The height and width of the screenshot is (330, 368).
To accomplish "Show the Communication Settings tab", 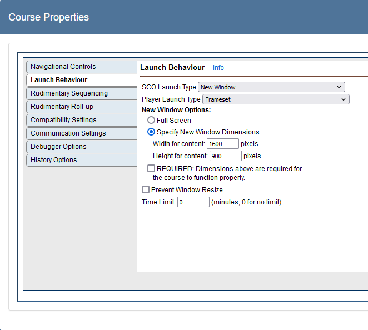I will pyautogui.click(x=81, y=133).
